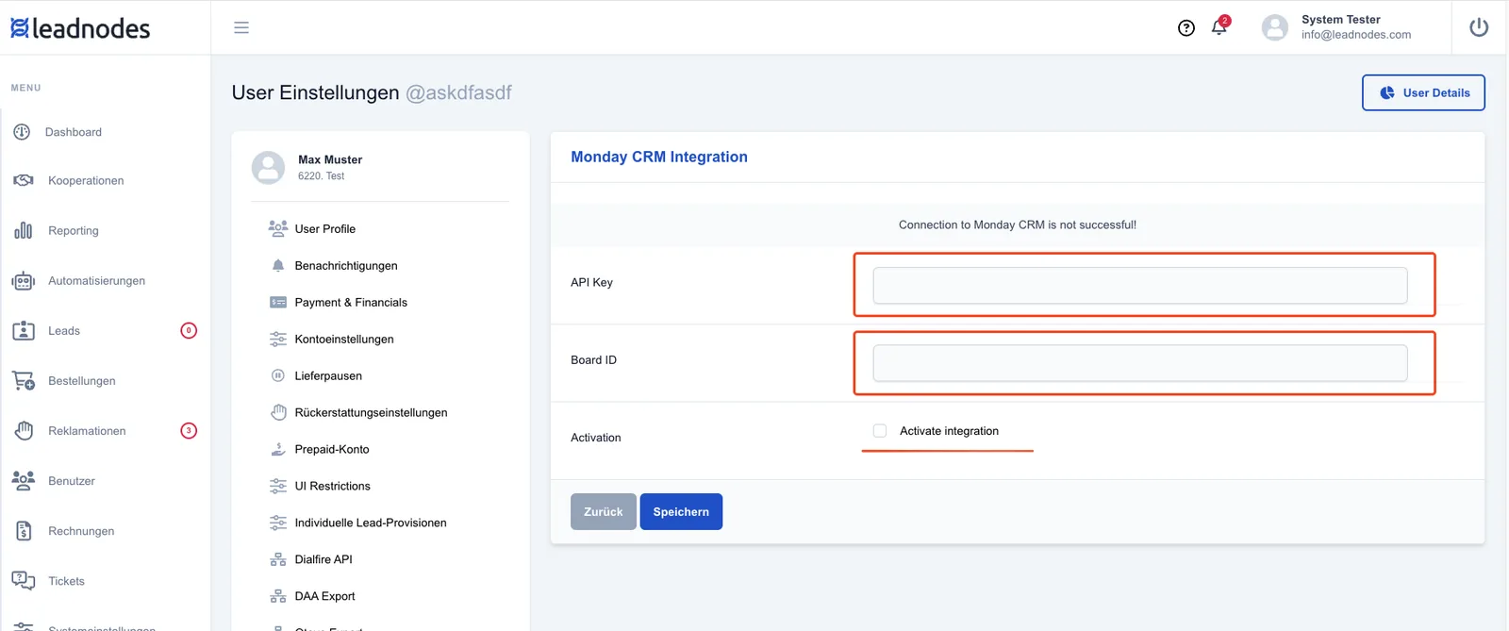Click the Benutzer people icon
Image resolution: width=1509 pixels, height=631 pixels.
(24, 480)
